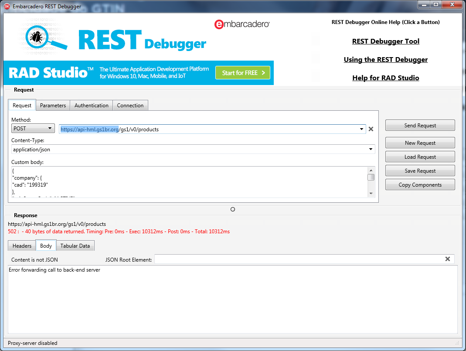The width and height of the screenshot is (466, 351).
Task: Open the Authentication tab
Action: [x=92, y=106]
